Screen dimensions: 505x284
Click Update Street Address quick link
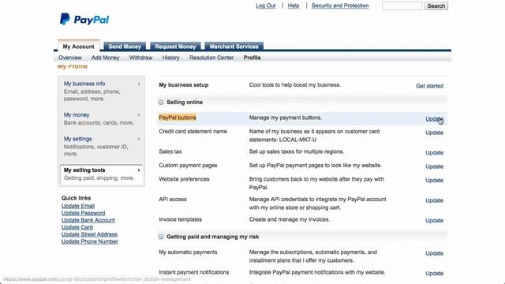89,234
